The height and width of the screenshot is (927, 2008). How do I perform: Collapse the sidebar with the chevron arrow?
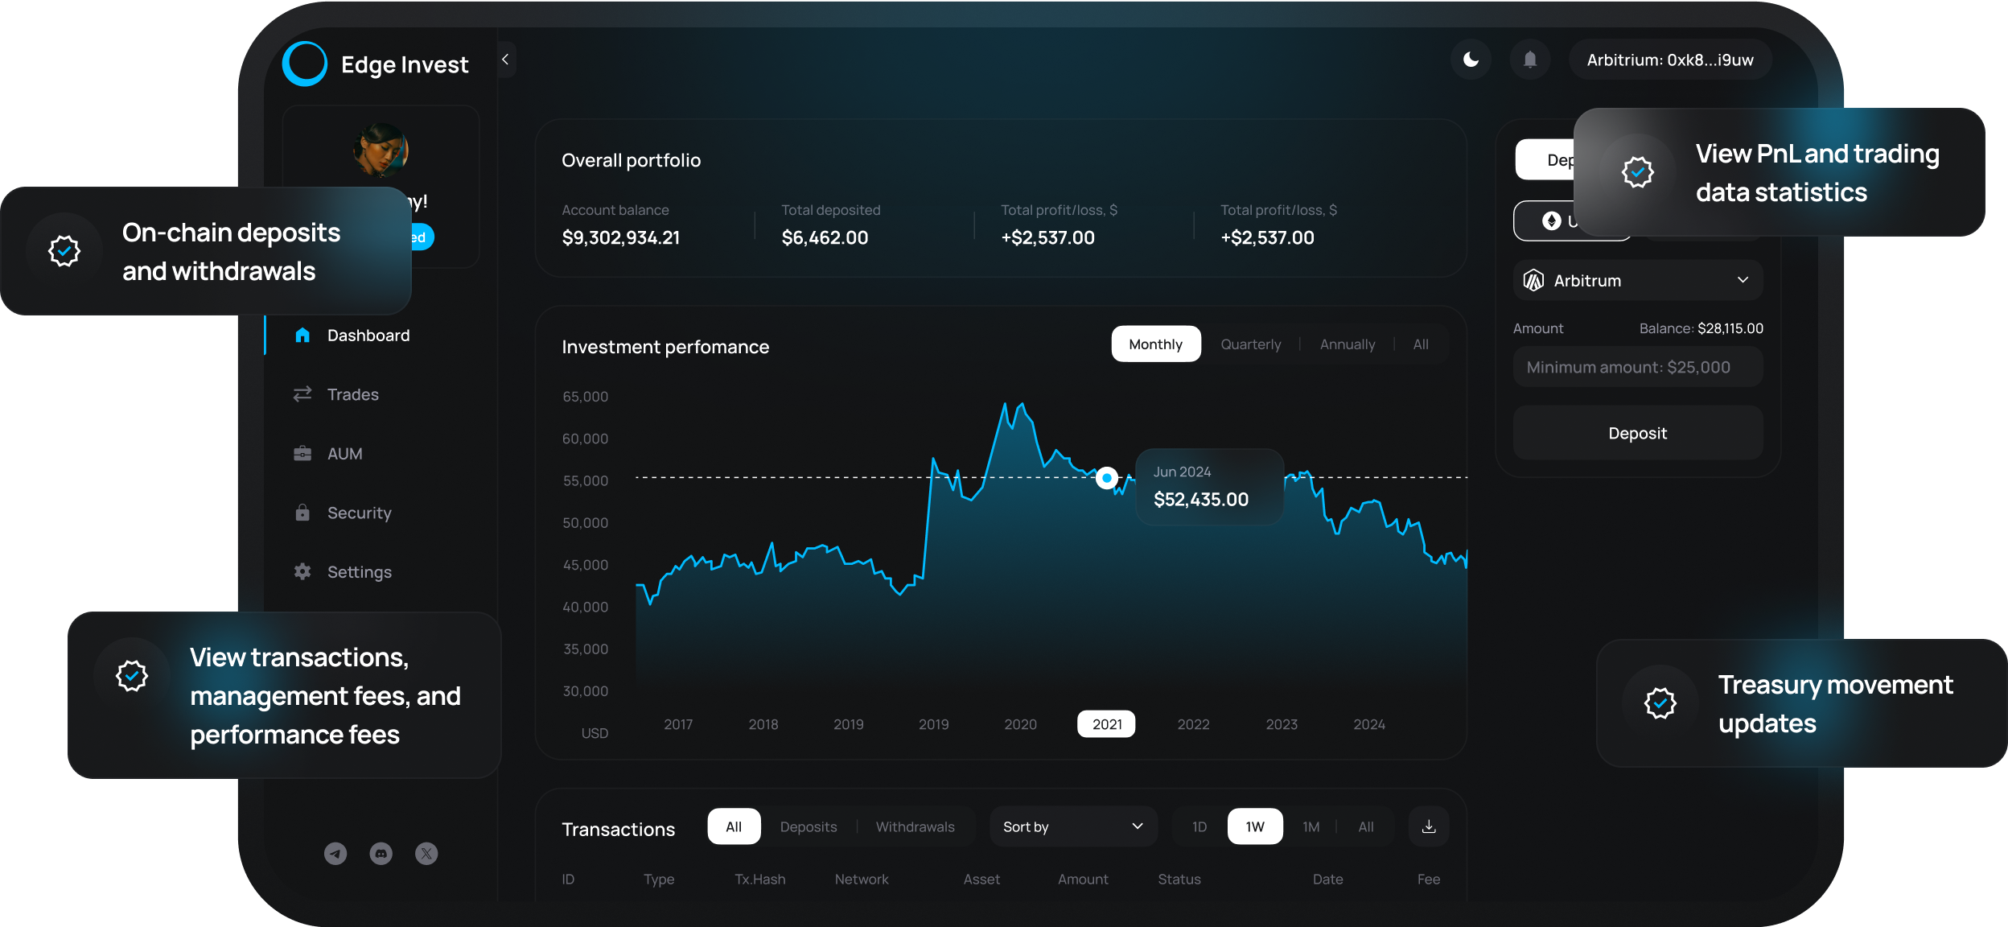tap(505, 60)
